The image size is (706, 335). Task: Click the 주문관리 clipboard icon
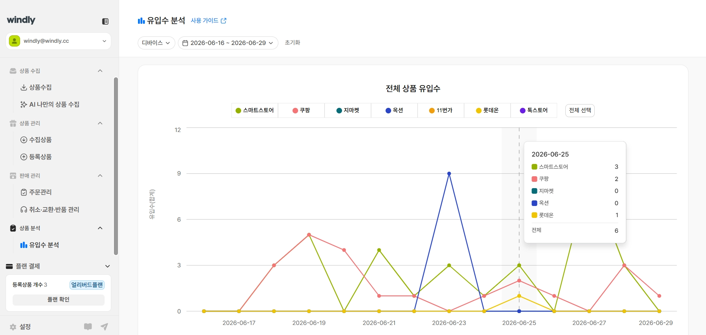(x=24, y=192)
